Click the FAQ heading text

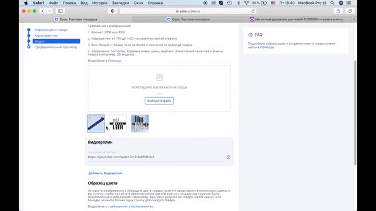click(x=258, y=35)
